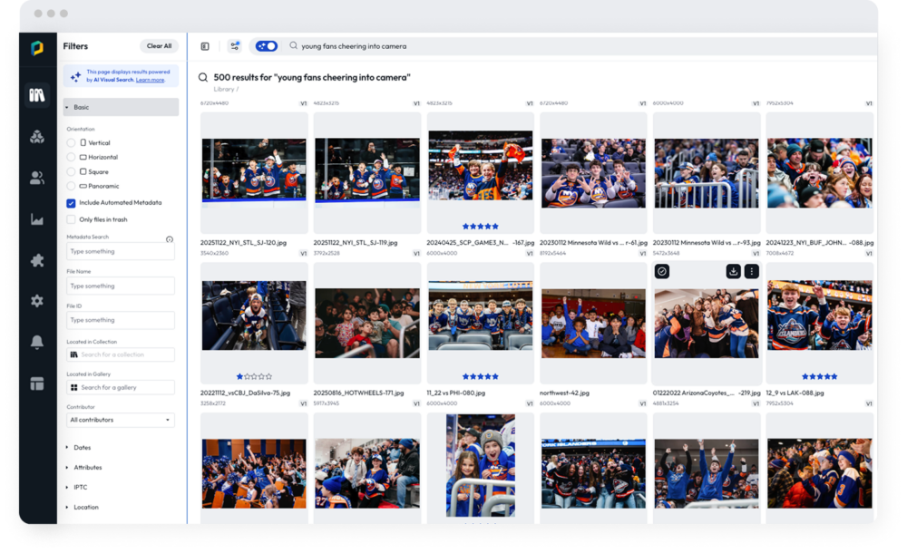Click the Clear All button
Screen dimensions: 907x553
coord(160,46)
